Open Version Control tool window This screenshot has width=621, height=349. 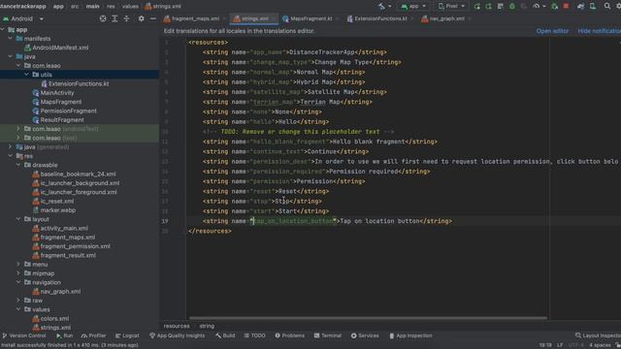23,335
